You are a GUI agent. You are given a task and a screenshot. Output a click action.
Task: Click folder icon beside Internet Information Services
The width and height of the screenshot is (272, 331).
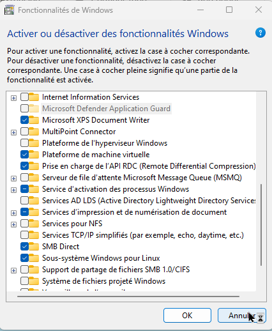click(34, 97)
